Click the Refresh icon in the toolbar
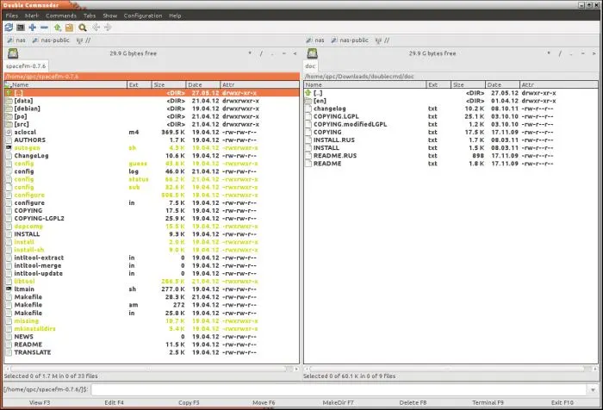The image size is (603, 410). (9, 28)
